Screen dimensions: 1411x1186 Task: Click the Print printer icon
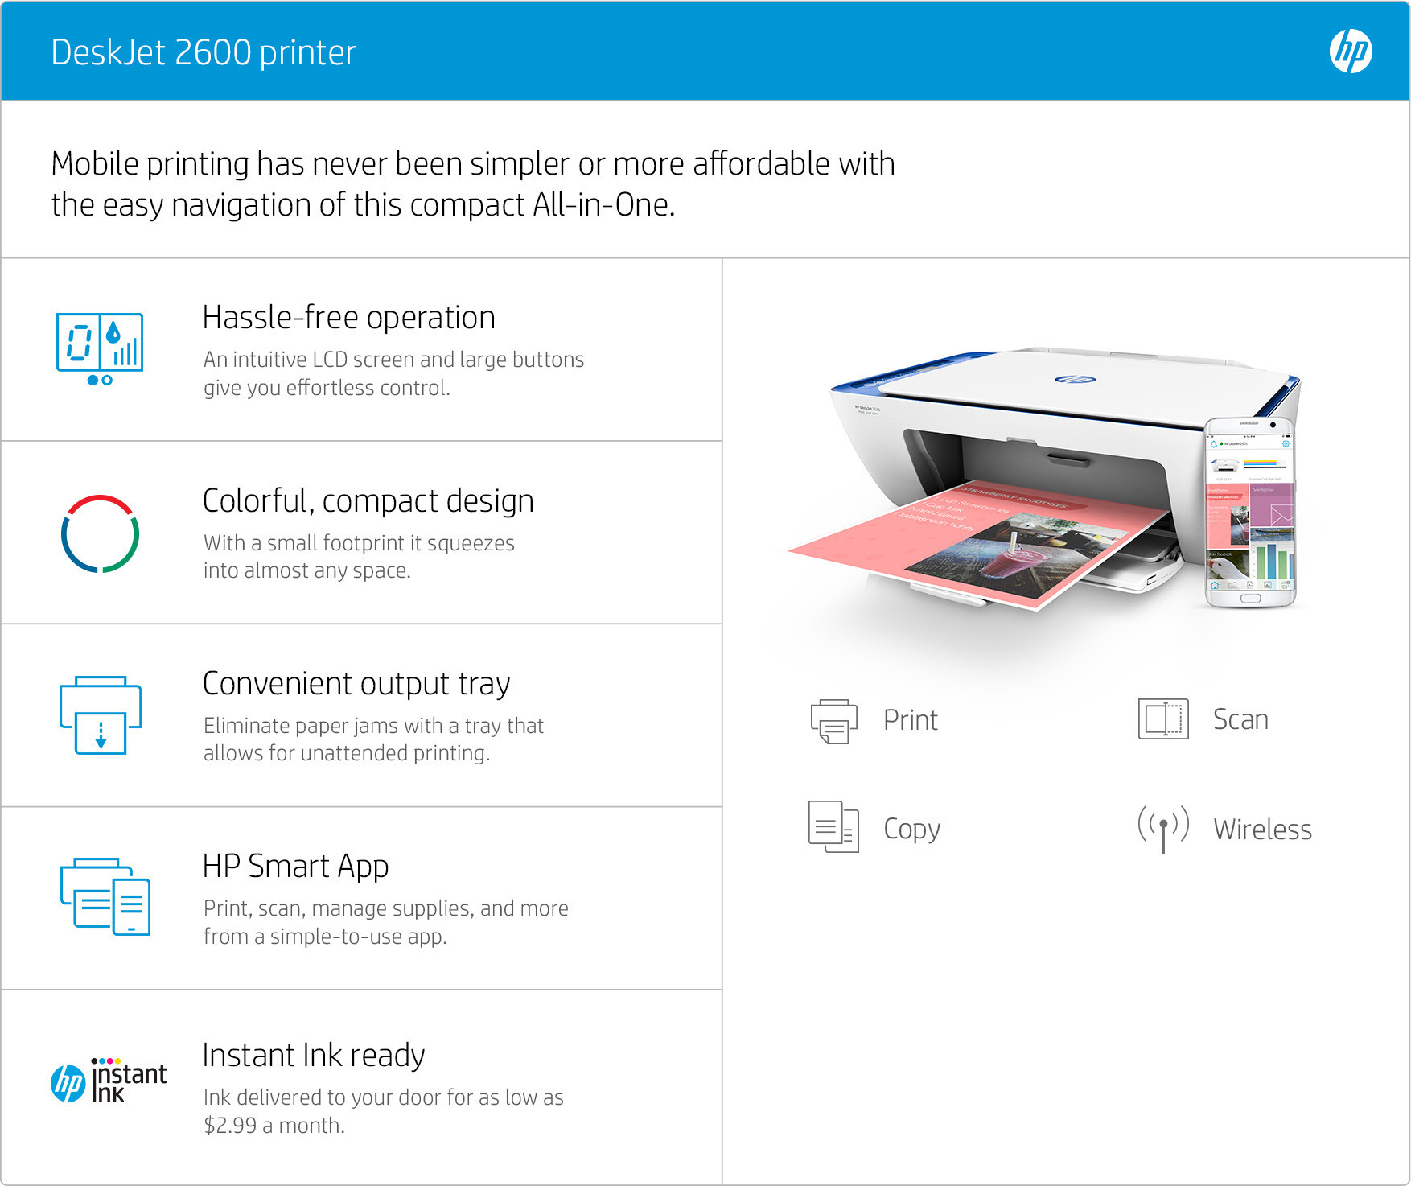[x=834, y=721]
